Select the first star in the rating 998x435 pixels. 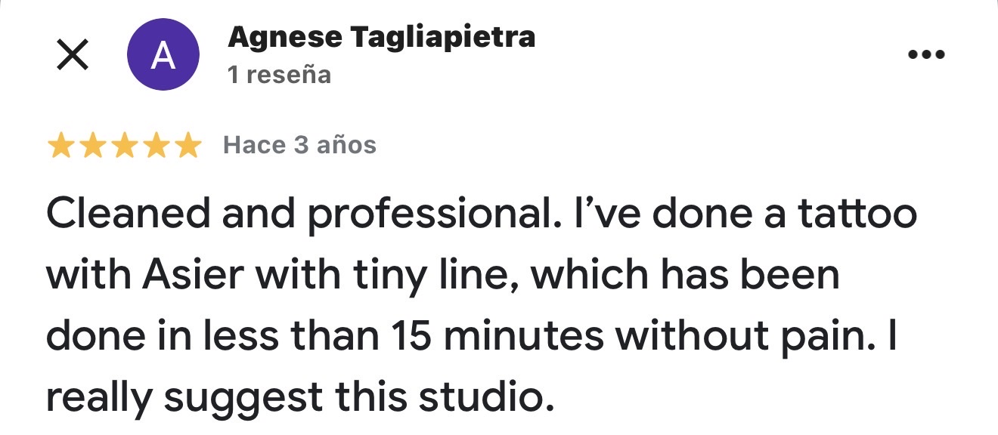coord(62,144)
